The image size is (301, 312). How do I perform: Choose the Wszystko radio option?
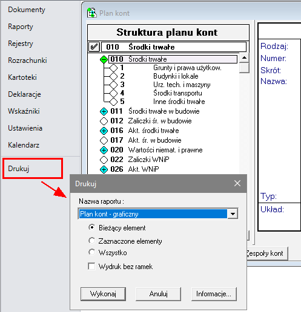[x=91, y=252]
